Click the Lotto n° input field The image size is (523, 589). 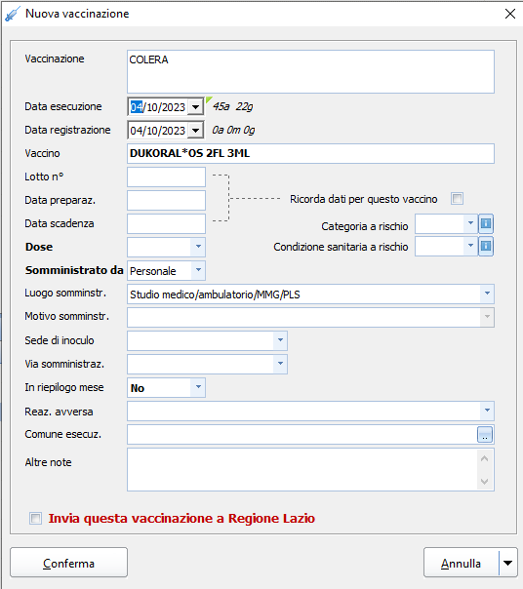(166, 177)
